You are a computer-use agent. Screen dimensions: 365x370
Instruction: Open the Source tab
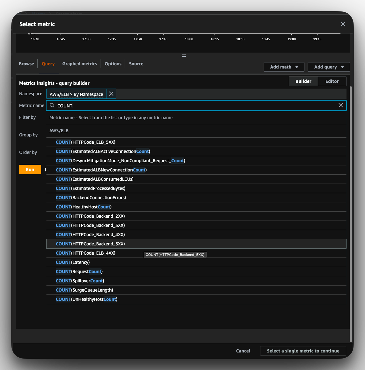coord(136,64)
